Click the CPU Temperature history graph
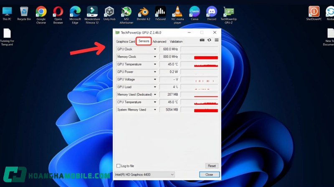334x187 pixels. 200,102
